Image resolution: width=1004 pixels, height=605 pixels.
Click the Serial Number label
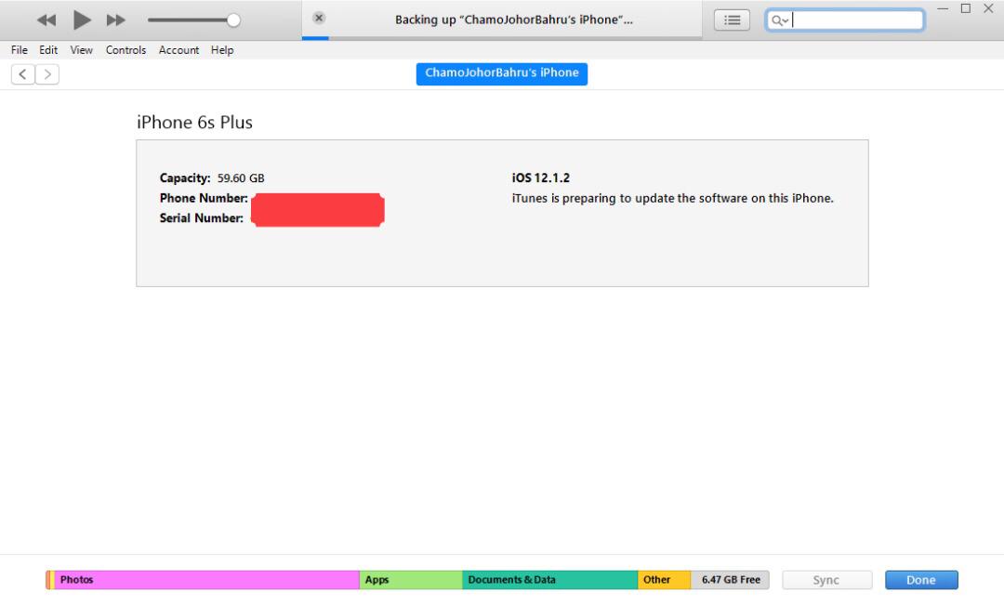[201, 218]
